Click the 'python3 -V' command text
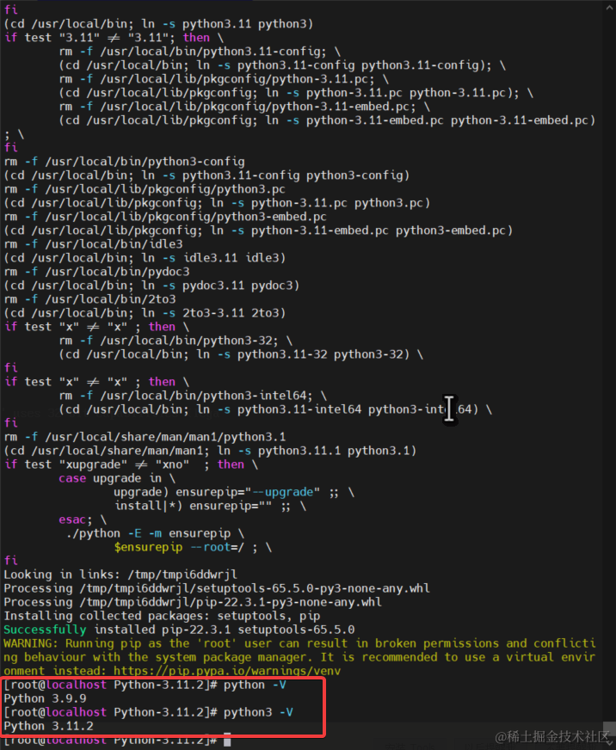 [258, 712]
